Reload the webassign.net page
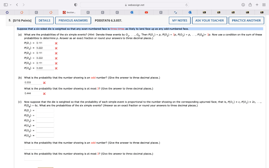The image size is (269, 168). click(x=187, y=5)
